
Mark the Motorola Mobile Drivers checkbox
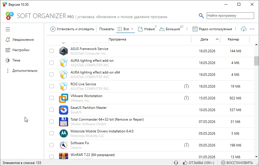[x=52, y=133]
